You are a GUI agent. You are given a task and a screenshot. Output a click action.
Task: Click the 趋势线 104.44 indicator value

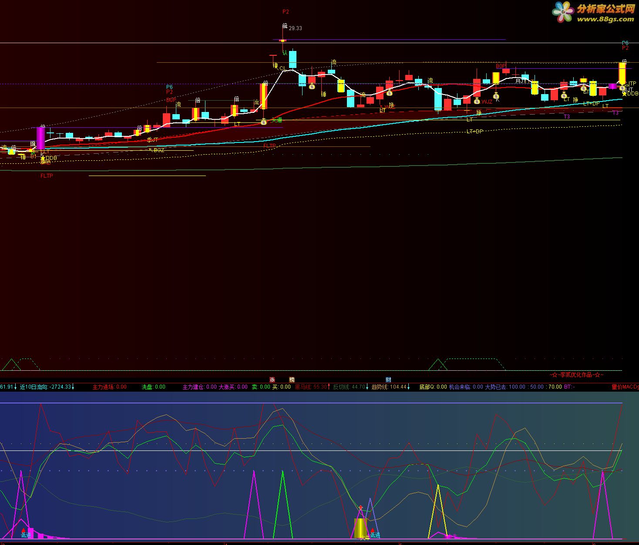point(390,387)
